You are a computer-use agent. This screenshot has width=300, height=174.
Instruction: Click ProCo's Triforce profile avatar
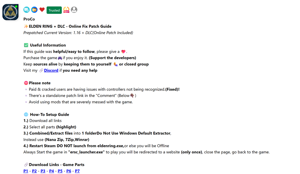click(x=10, y=12)
